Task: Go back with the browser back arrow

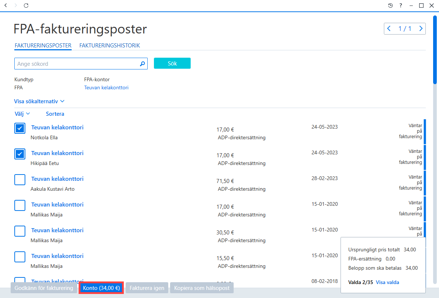Action: coord(6,5)
